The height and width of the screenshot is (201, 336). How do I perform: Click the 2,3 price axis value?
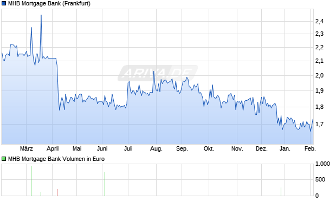(x=319, y=34)
